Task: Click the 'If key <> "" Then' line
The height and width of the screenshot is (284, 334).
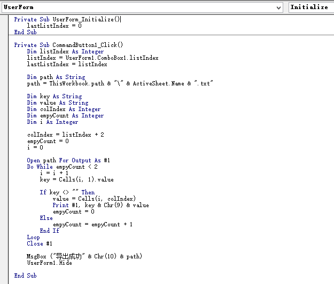Action: pos(67,192)
